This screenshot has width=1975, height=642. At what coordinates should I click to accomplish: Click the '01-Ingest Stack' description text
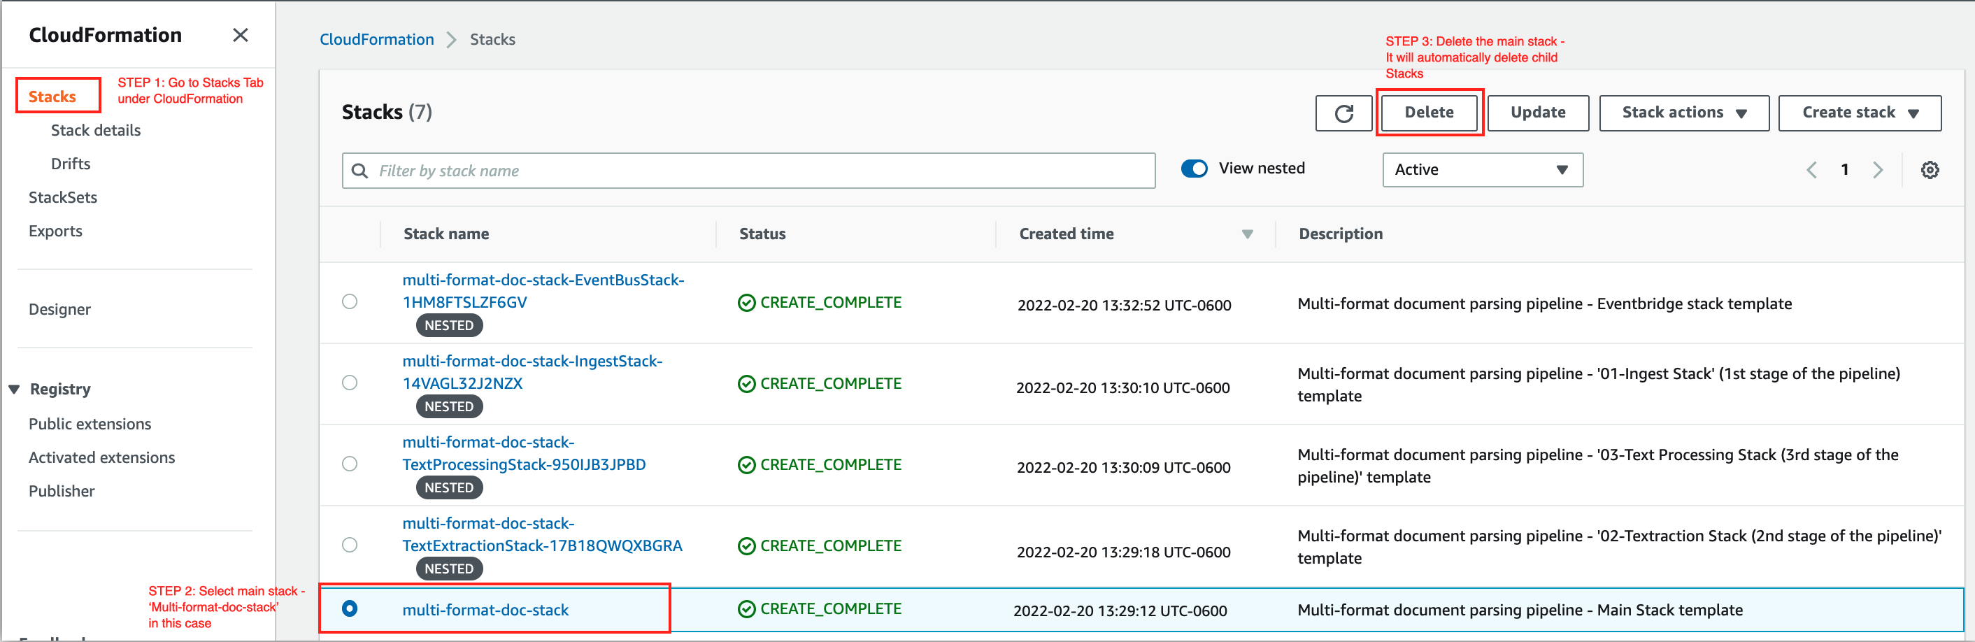tap(1599, 385)
